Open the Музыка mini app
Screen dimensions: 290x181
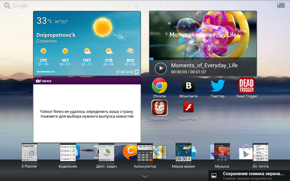[x=222, y=156]
